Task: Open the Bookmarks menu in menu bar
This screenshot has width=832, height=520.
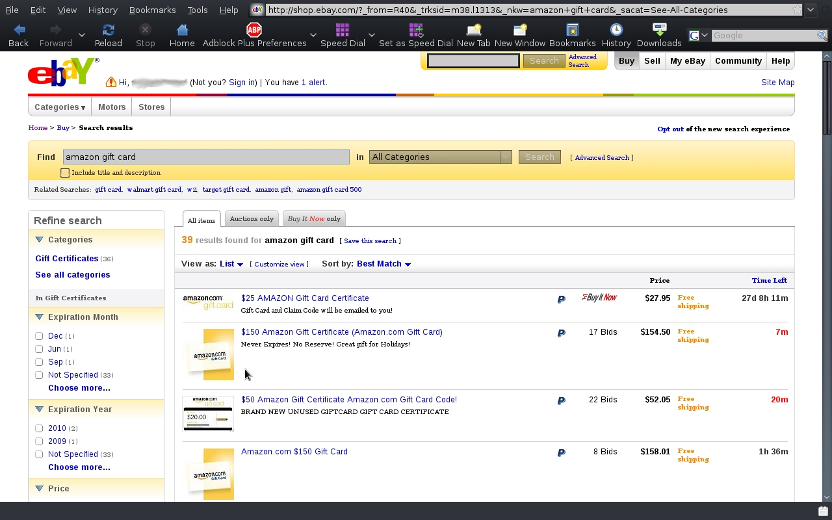Action: pyautogui.click(x=152, y=10)
